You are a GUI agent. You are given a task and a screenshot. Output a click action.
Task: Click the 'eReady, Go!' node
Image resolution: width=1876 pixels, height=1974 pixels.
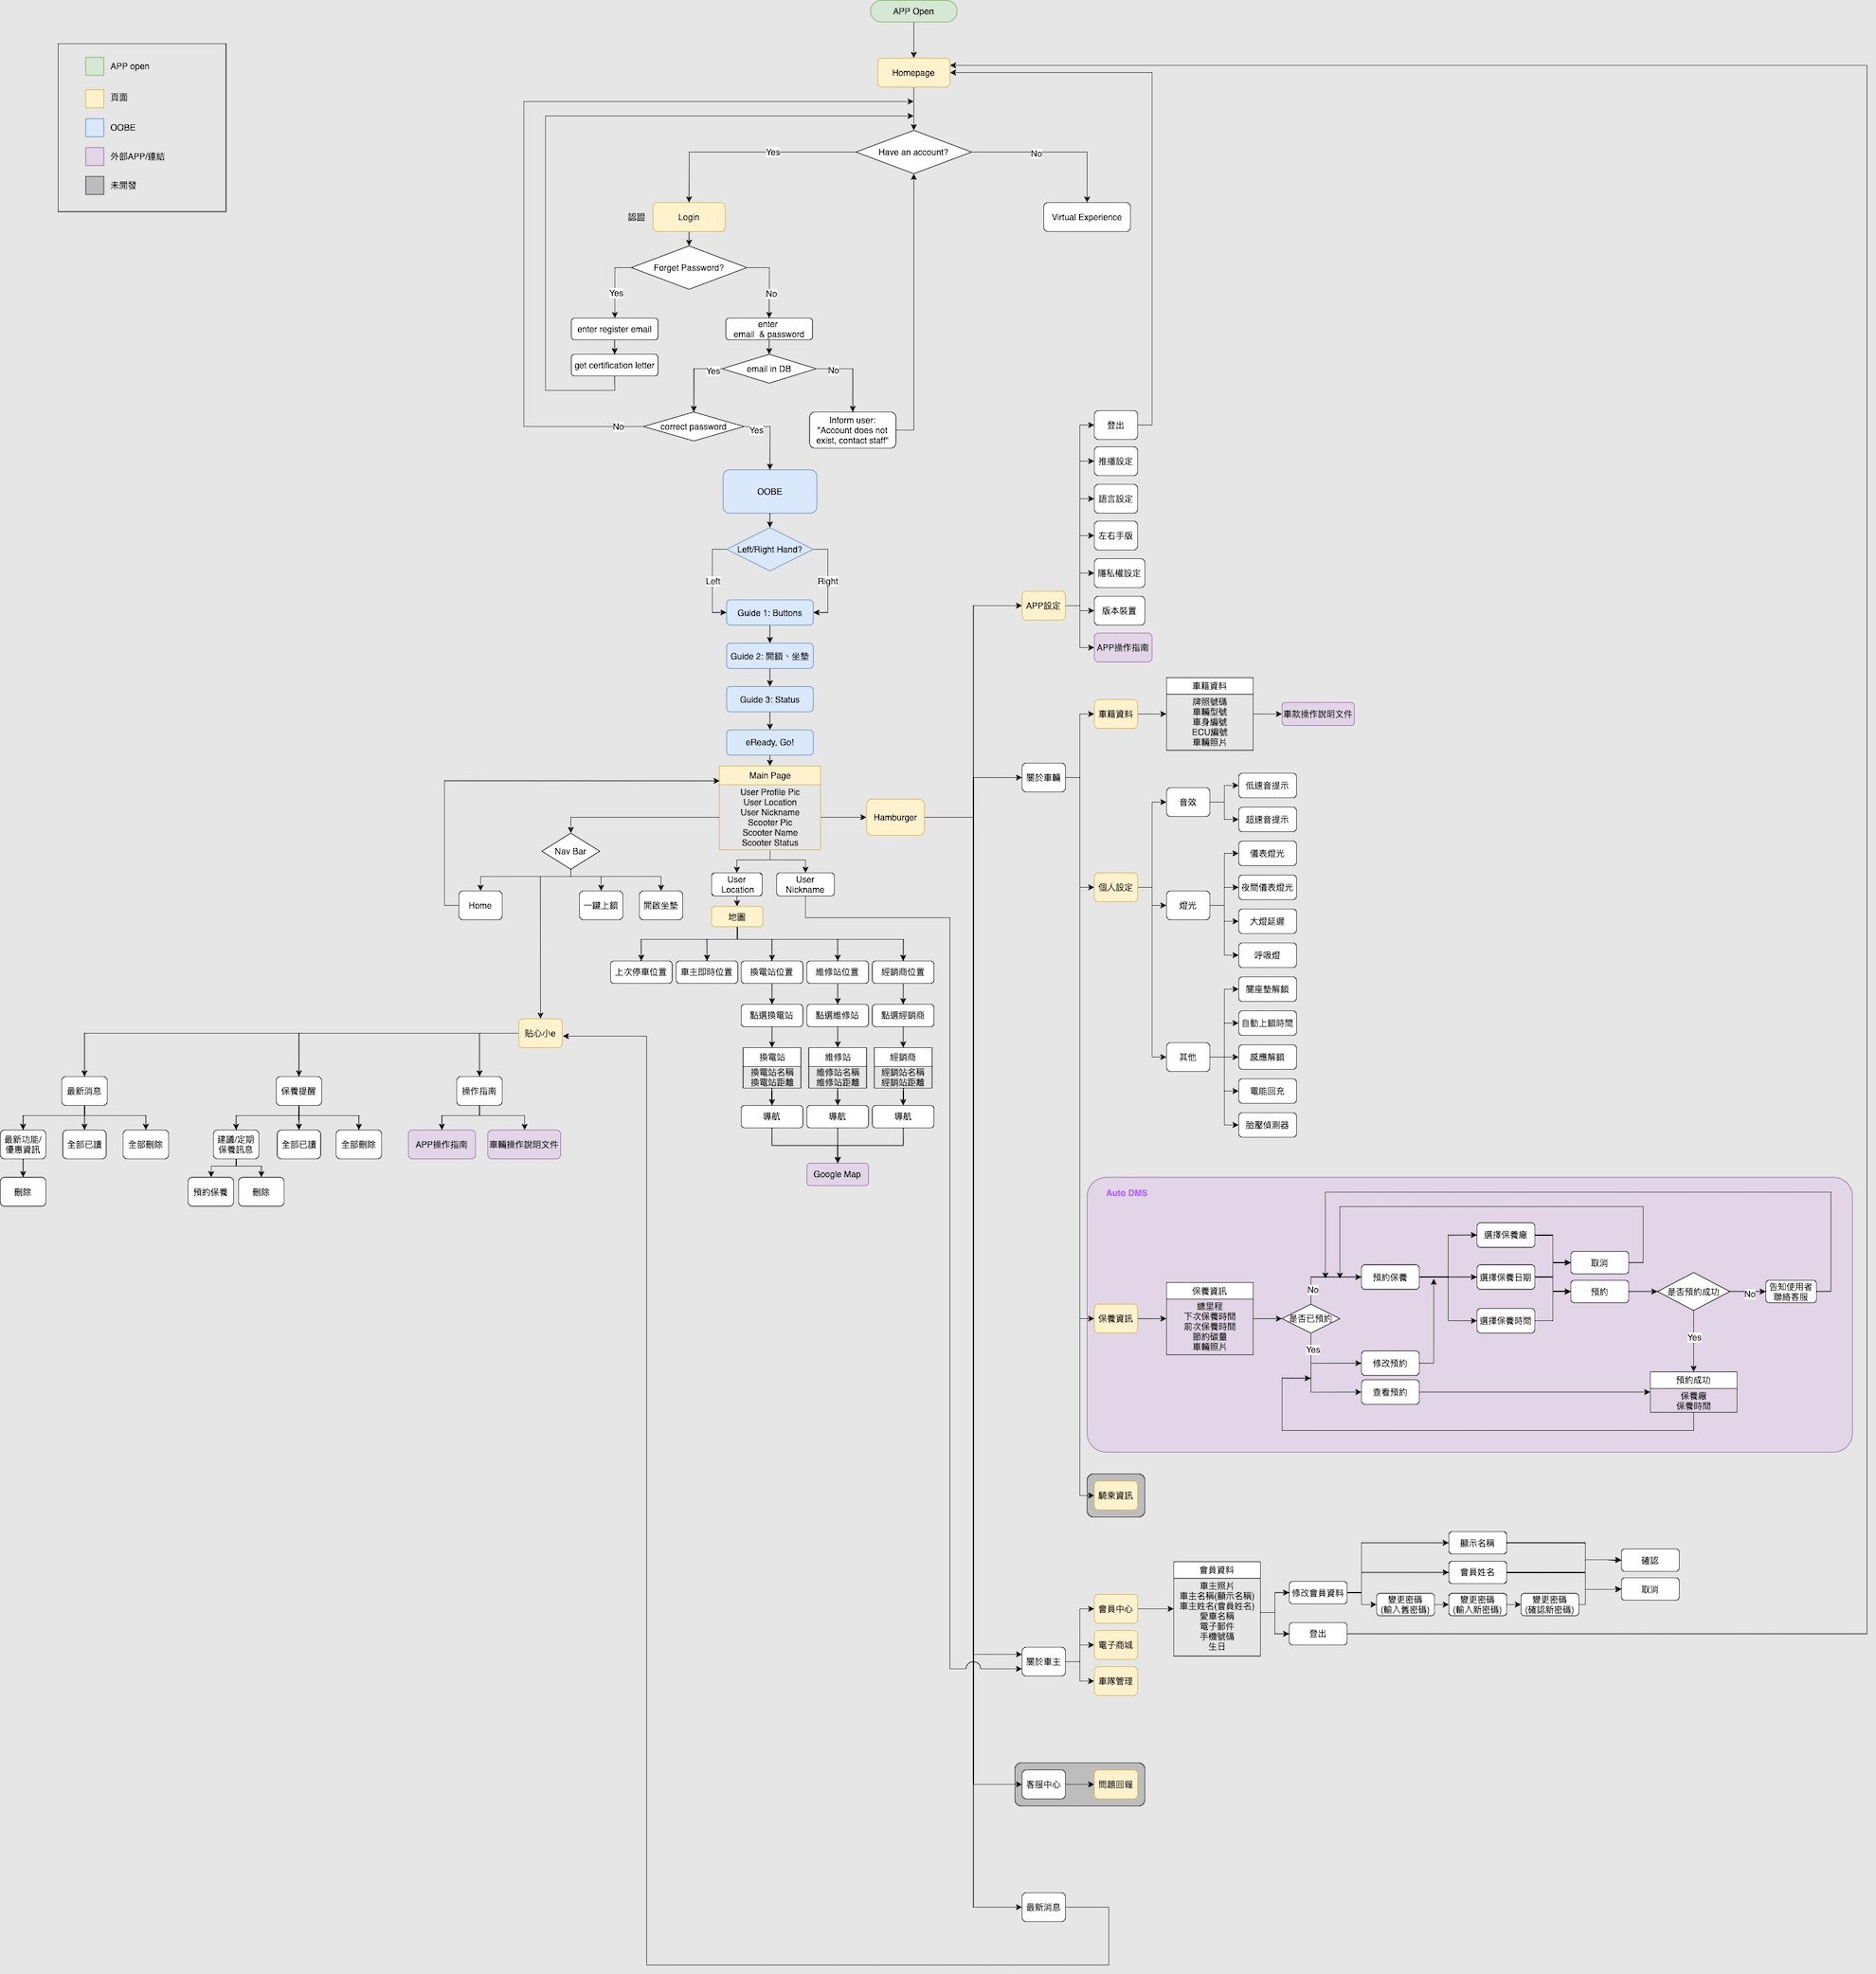(769, 743)
